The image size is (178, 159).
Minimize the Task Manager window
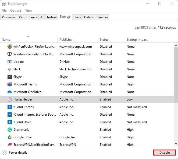click(148, 4)
